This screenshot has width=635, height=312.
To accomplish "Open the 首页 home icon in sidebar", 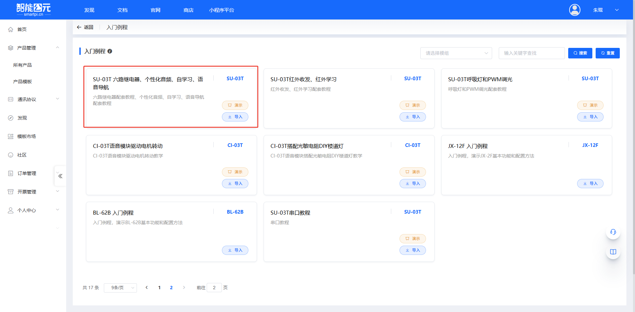I will point(10,29).
